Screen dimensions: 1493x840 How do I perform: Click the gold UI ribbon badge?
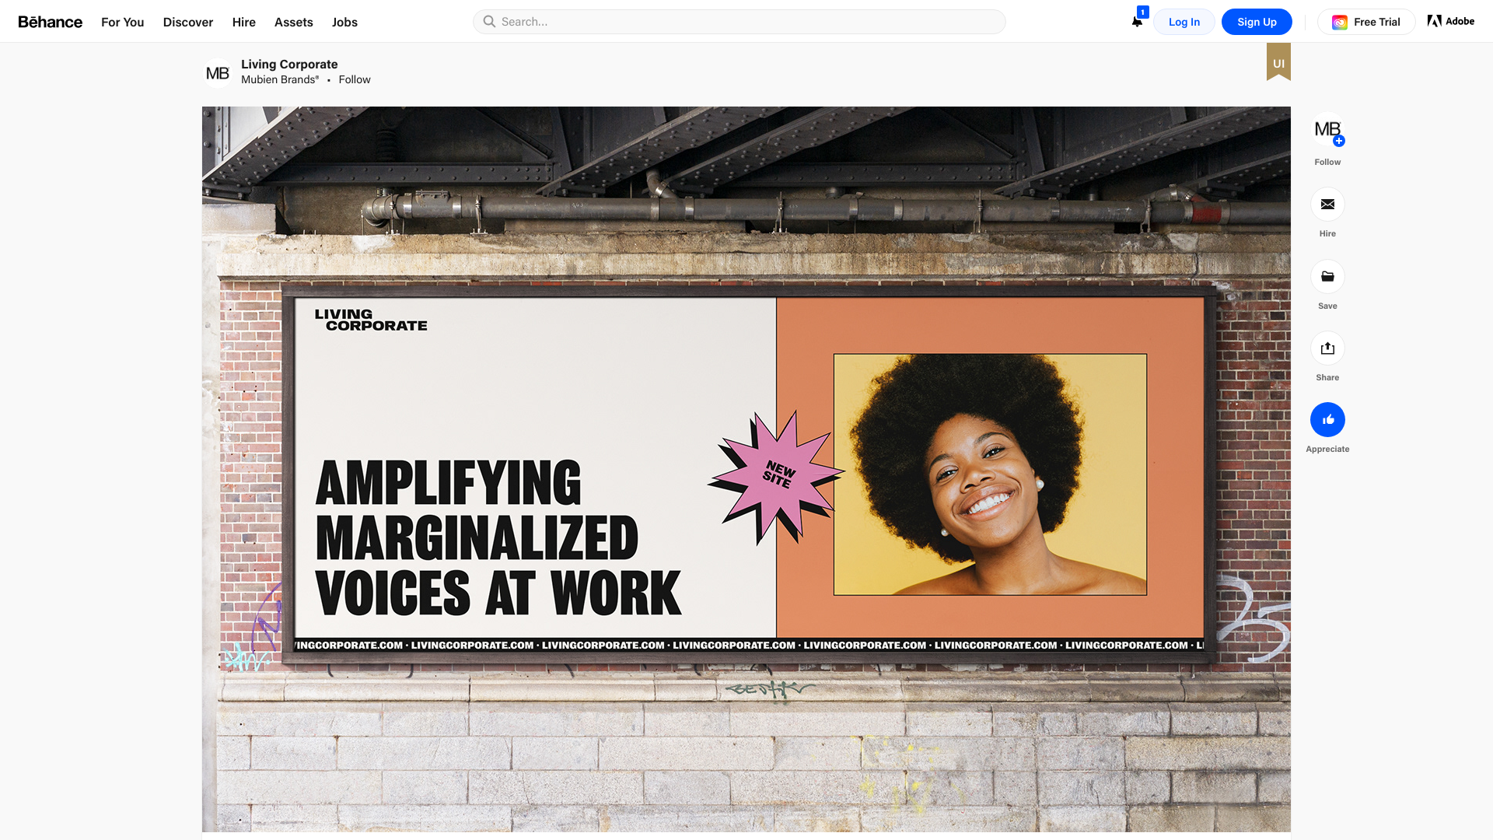coord(1278,62)
